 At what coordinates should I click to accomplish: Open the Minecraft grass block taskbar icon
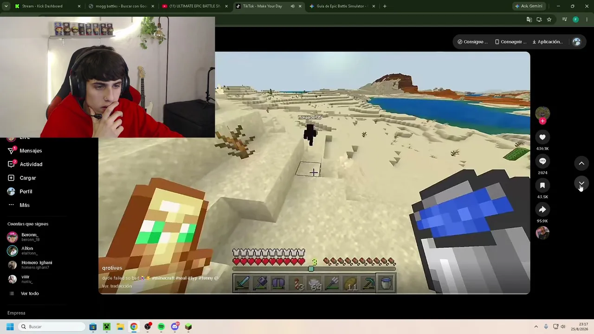tap(188, 327)
